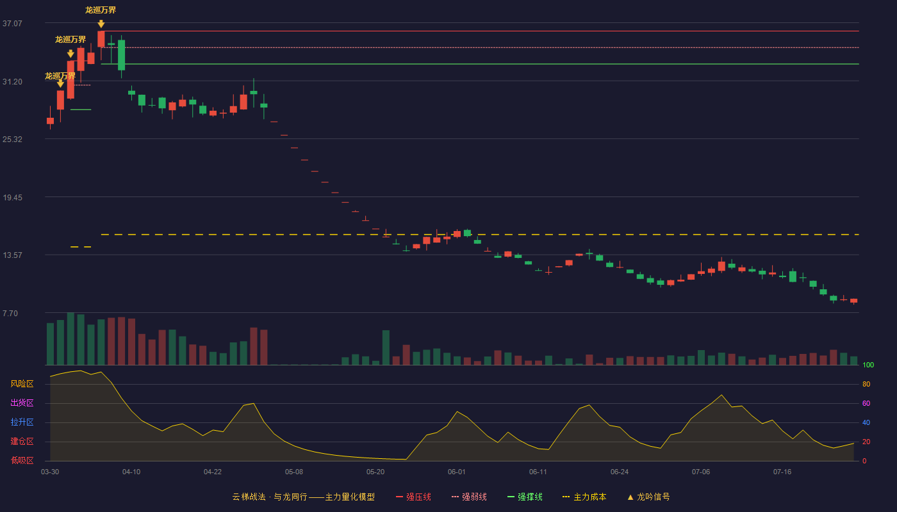Click the 04-22 date label
897x512 pixels.
(213, 472)
